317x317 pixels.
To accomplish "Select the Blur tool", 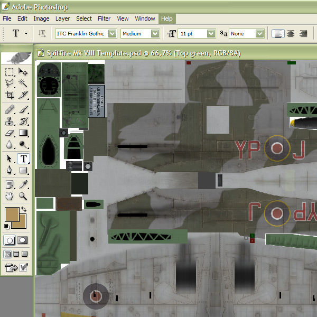I will pos(10,145).
